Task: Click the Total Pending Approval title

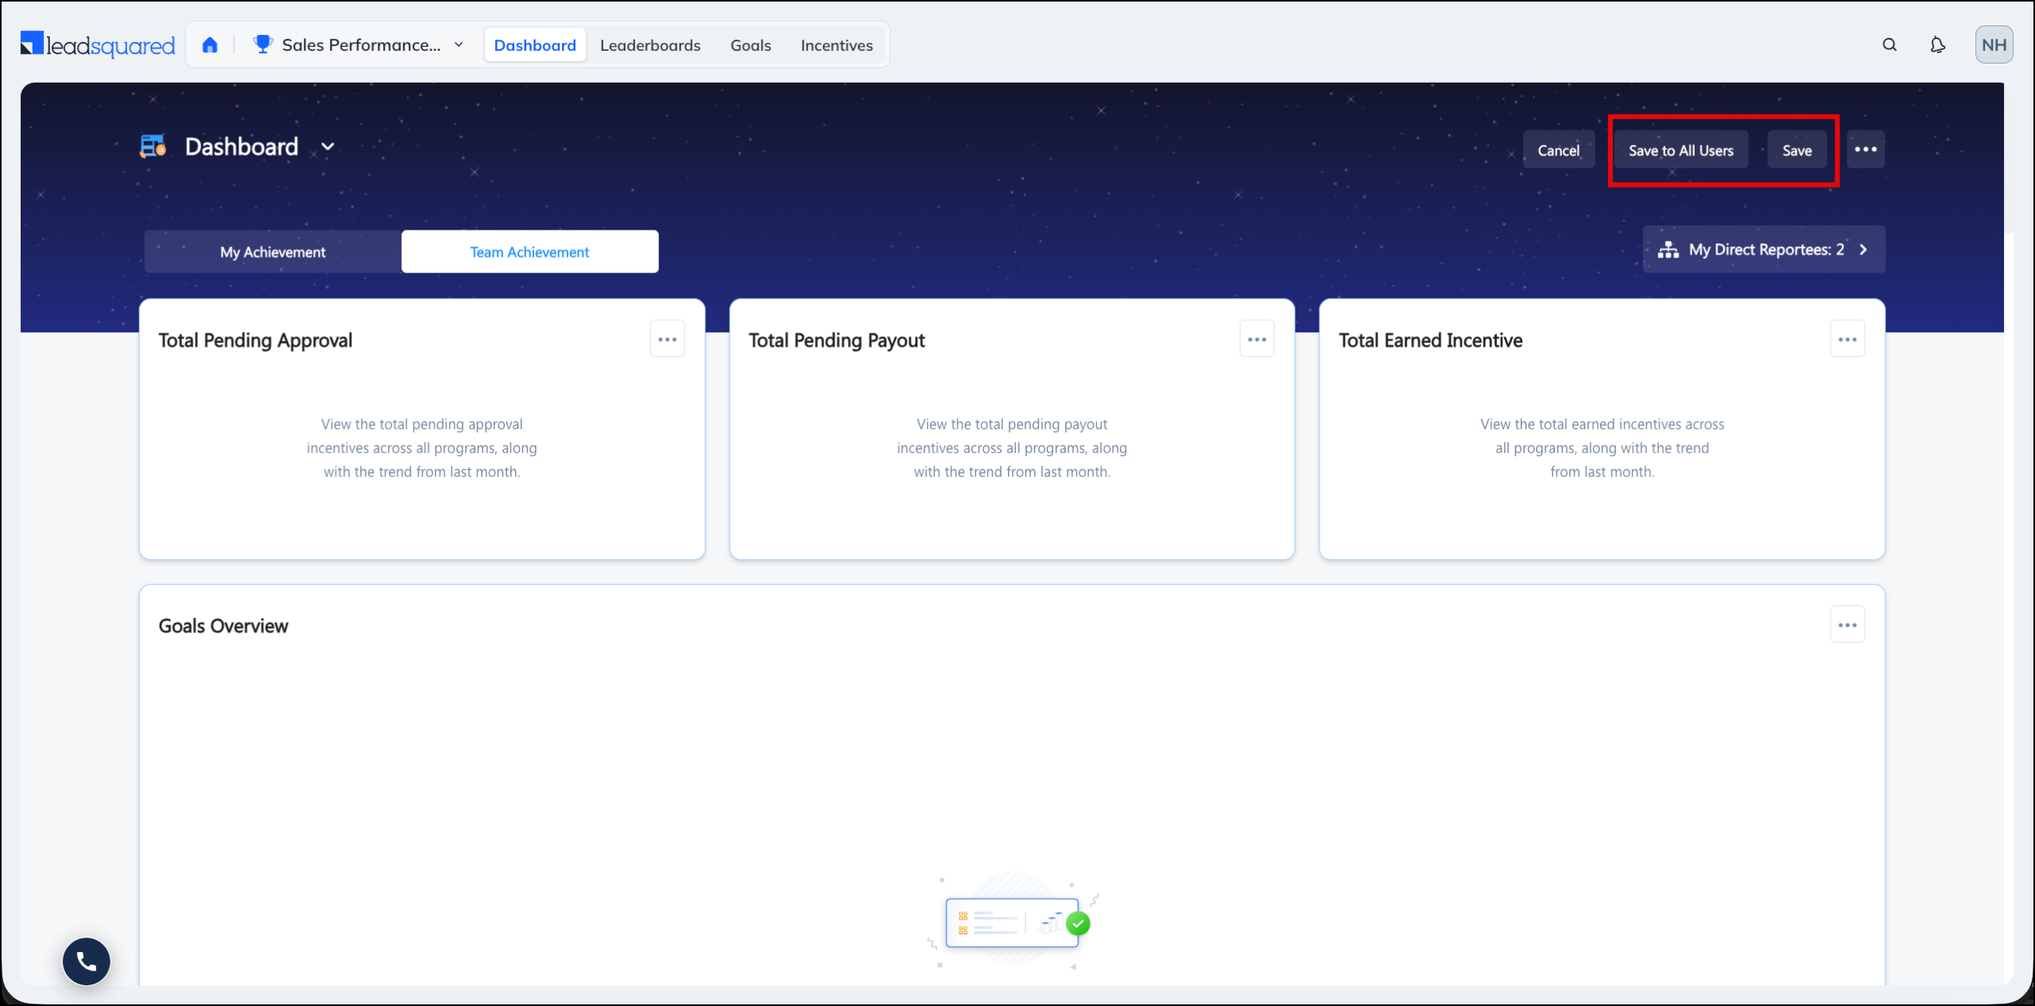Action: pyautogui.click(x=255, y=340)
